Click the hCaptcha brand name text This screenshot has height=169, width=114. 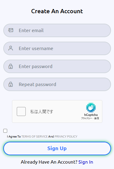(91, 115)
